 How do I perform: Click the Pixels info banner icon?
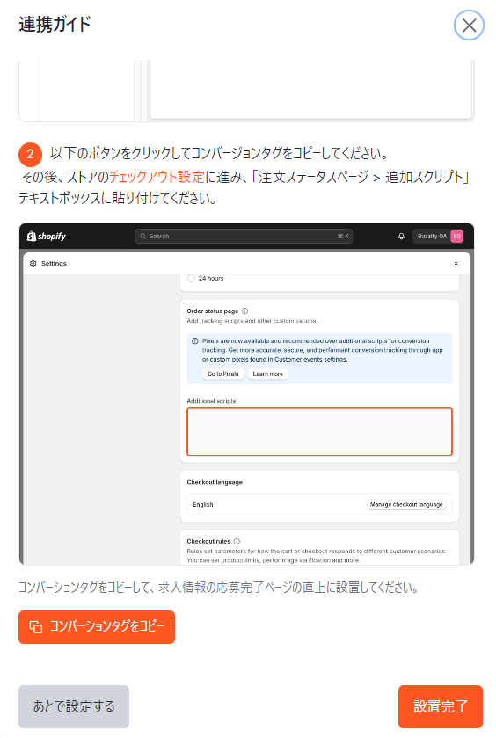click(195, 341)
